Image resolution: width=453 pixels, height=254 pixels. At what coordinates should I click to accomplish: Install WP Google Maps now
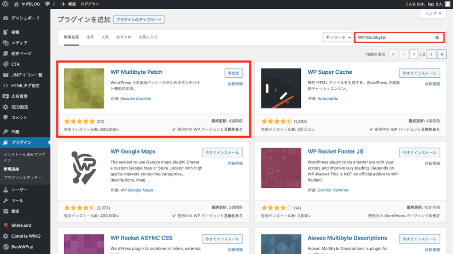tap(222, 152)
